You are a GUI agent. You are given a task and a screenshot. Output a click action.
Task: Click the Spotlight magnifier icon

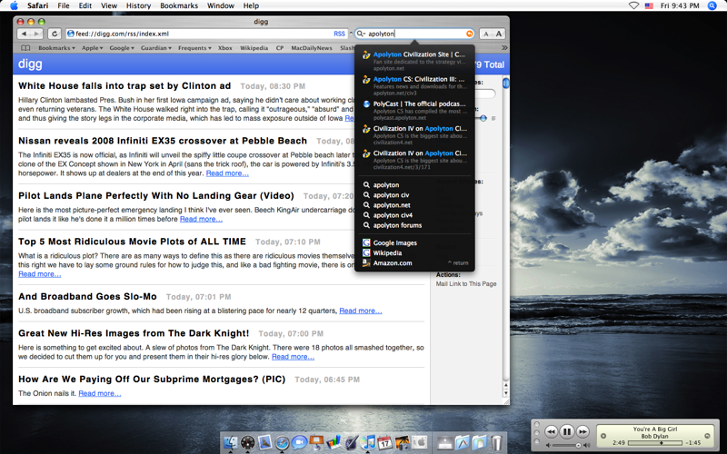point(712,5)
